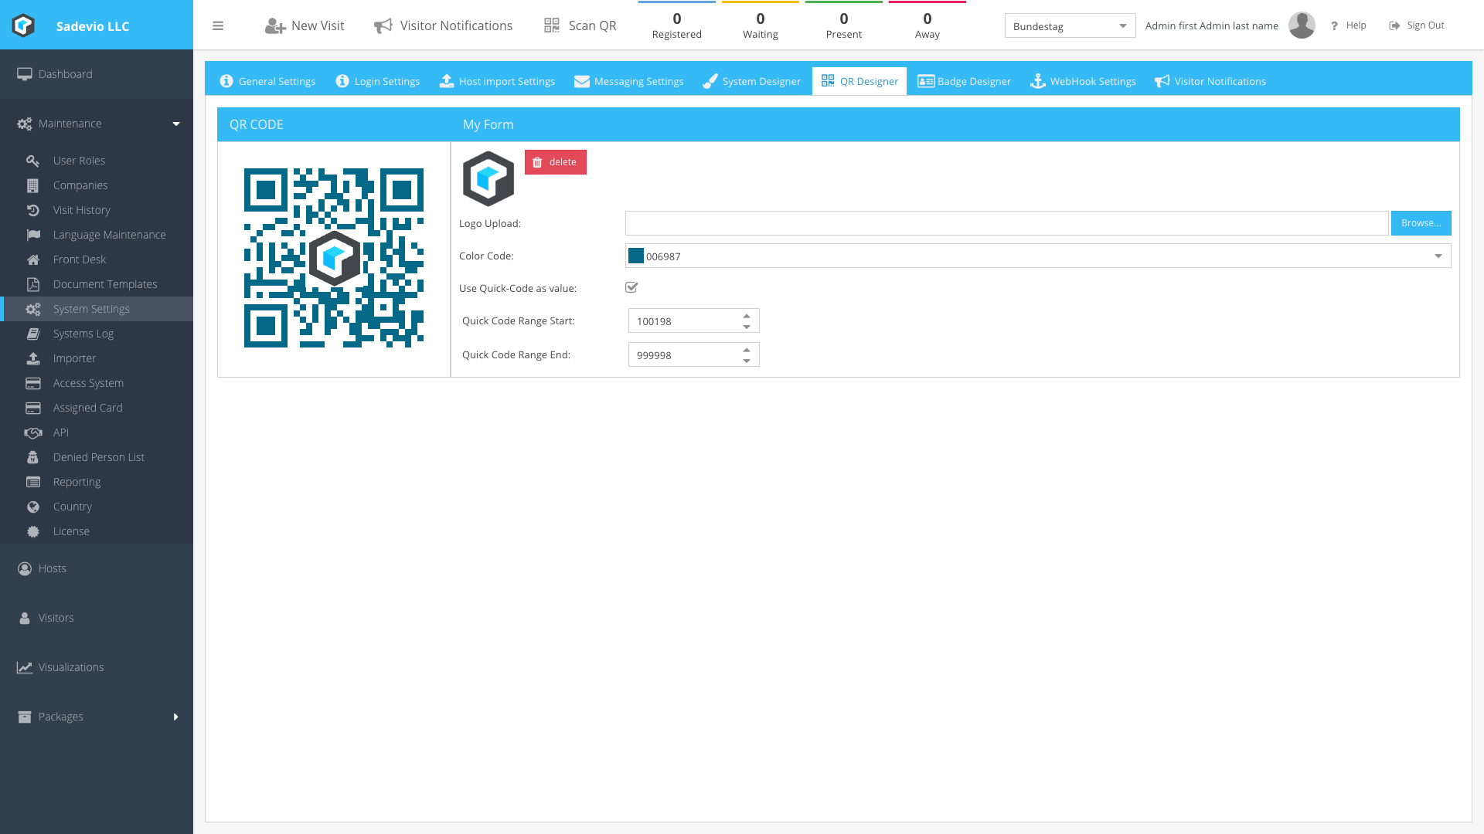The height and width of the screenshot is (834, 1484).
Task: Open Messaging Settings tab
Action: [629, 81]
